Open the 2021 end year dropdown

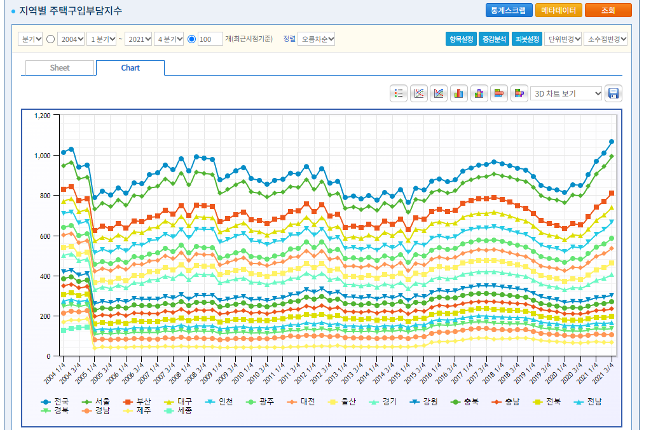138,39
